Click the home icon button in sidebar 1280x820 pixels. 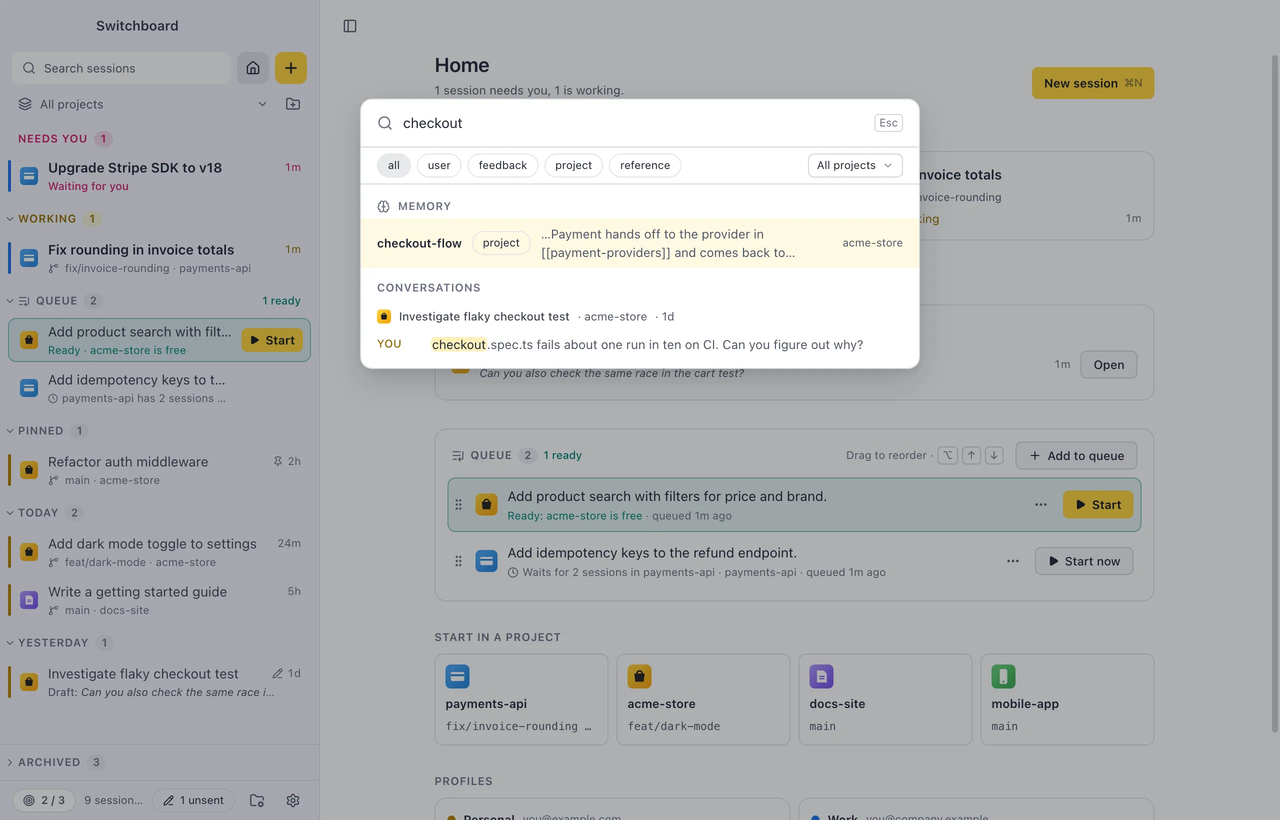253,68
